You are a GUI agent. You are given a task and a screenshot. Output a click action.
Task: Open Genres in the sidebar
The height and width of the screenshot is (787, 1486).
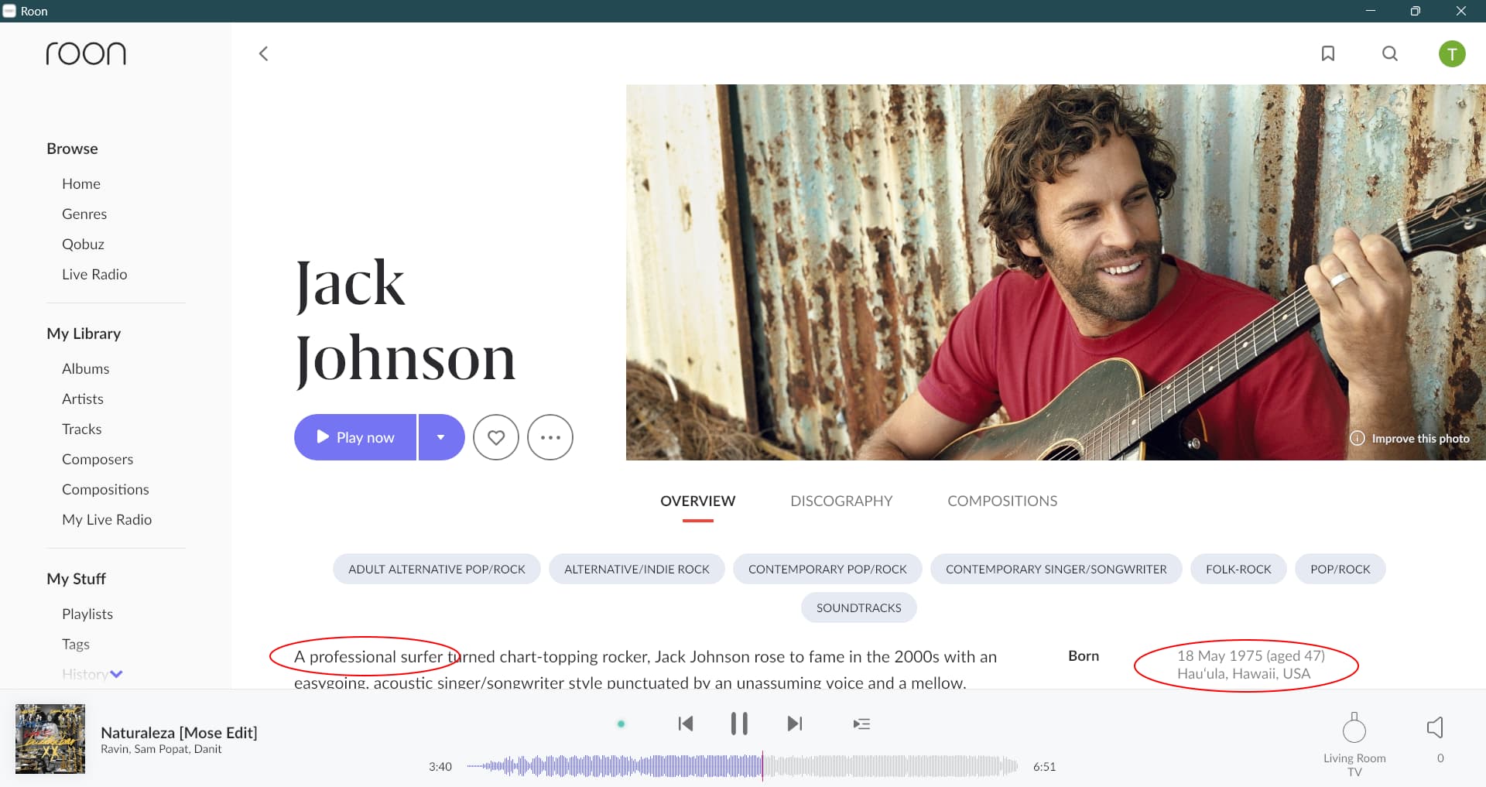[84, 214]
